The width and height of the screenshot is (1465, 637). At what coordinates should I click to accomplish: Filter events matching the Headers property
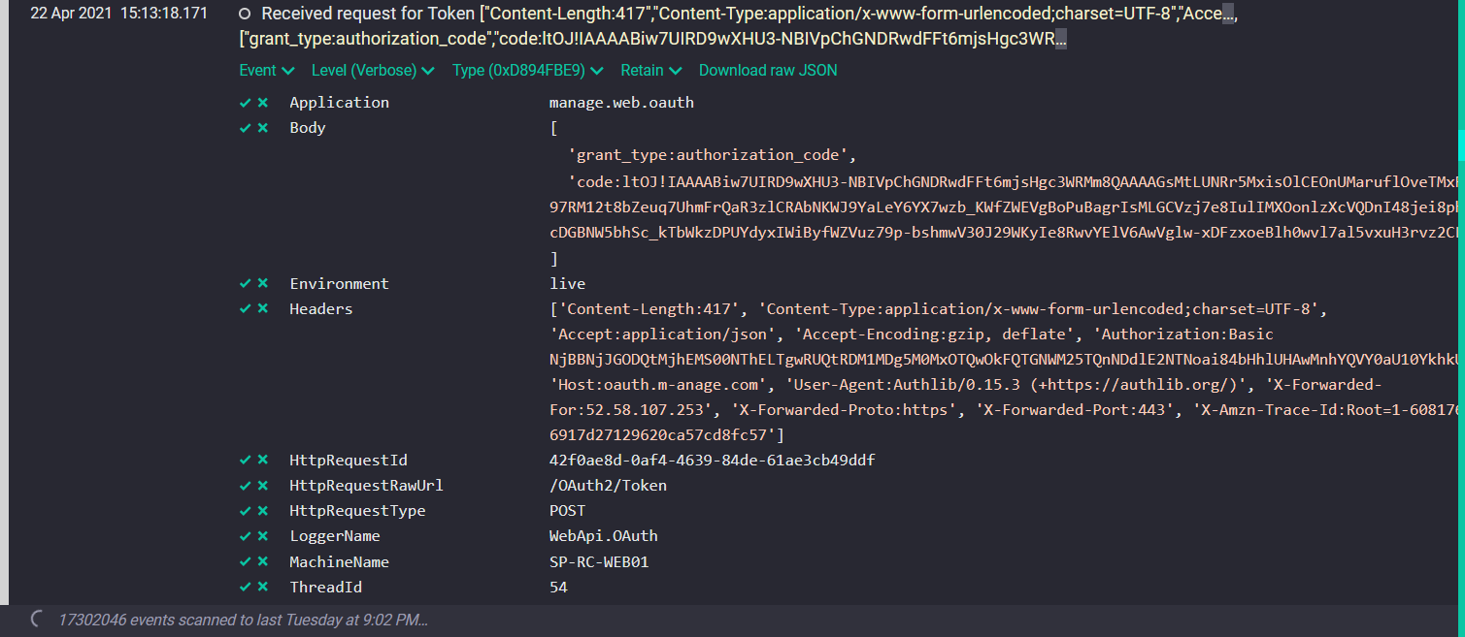tap(245, 308)
